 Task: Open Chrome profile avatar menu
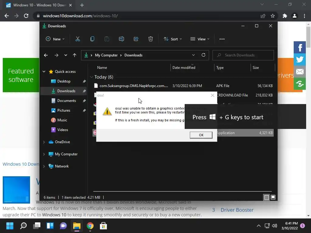(295, 16)
